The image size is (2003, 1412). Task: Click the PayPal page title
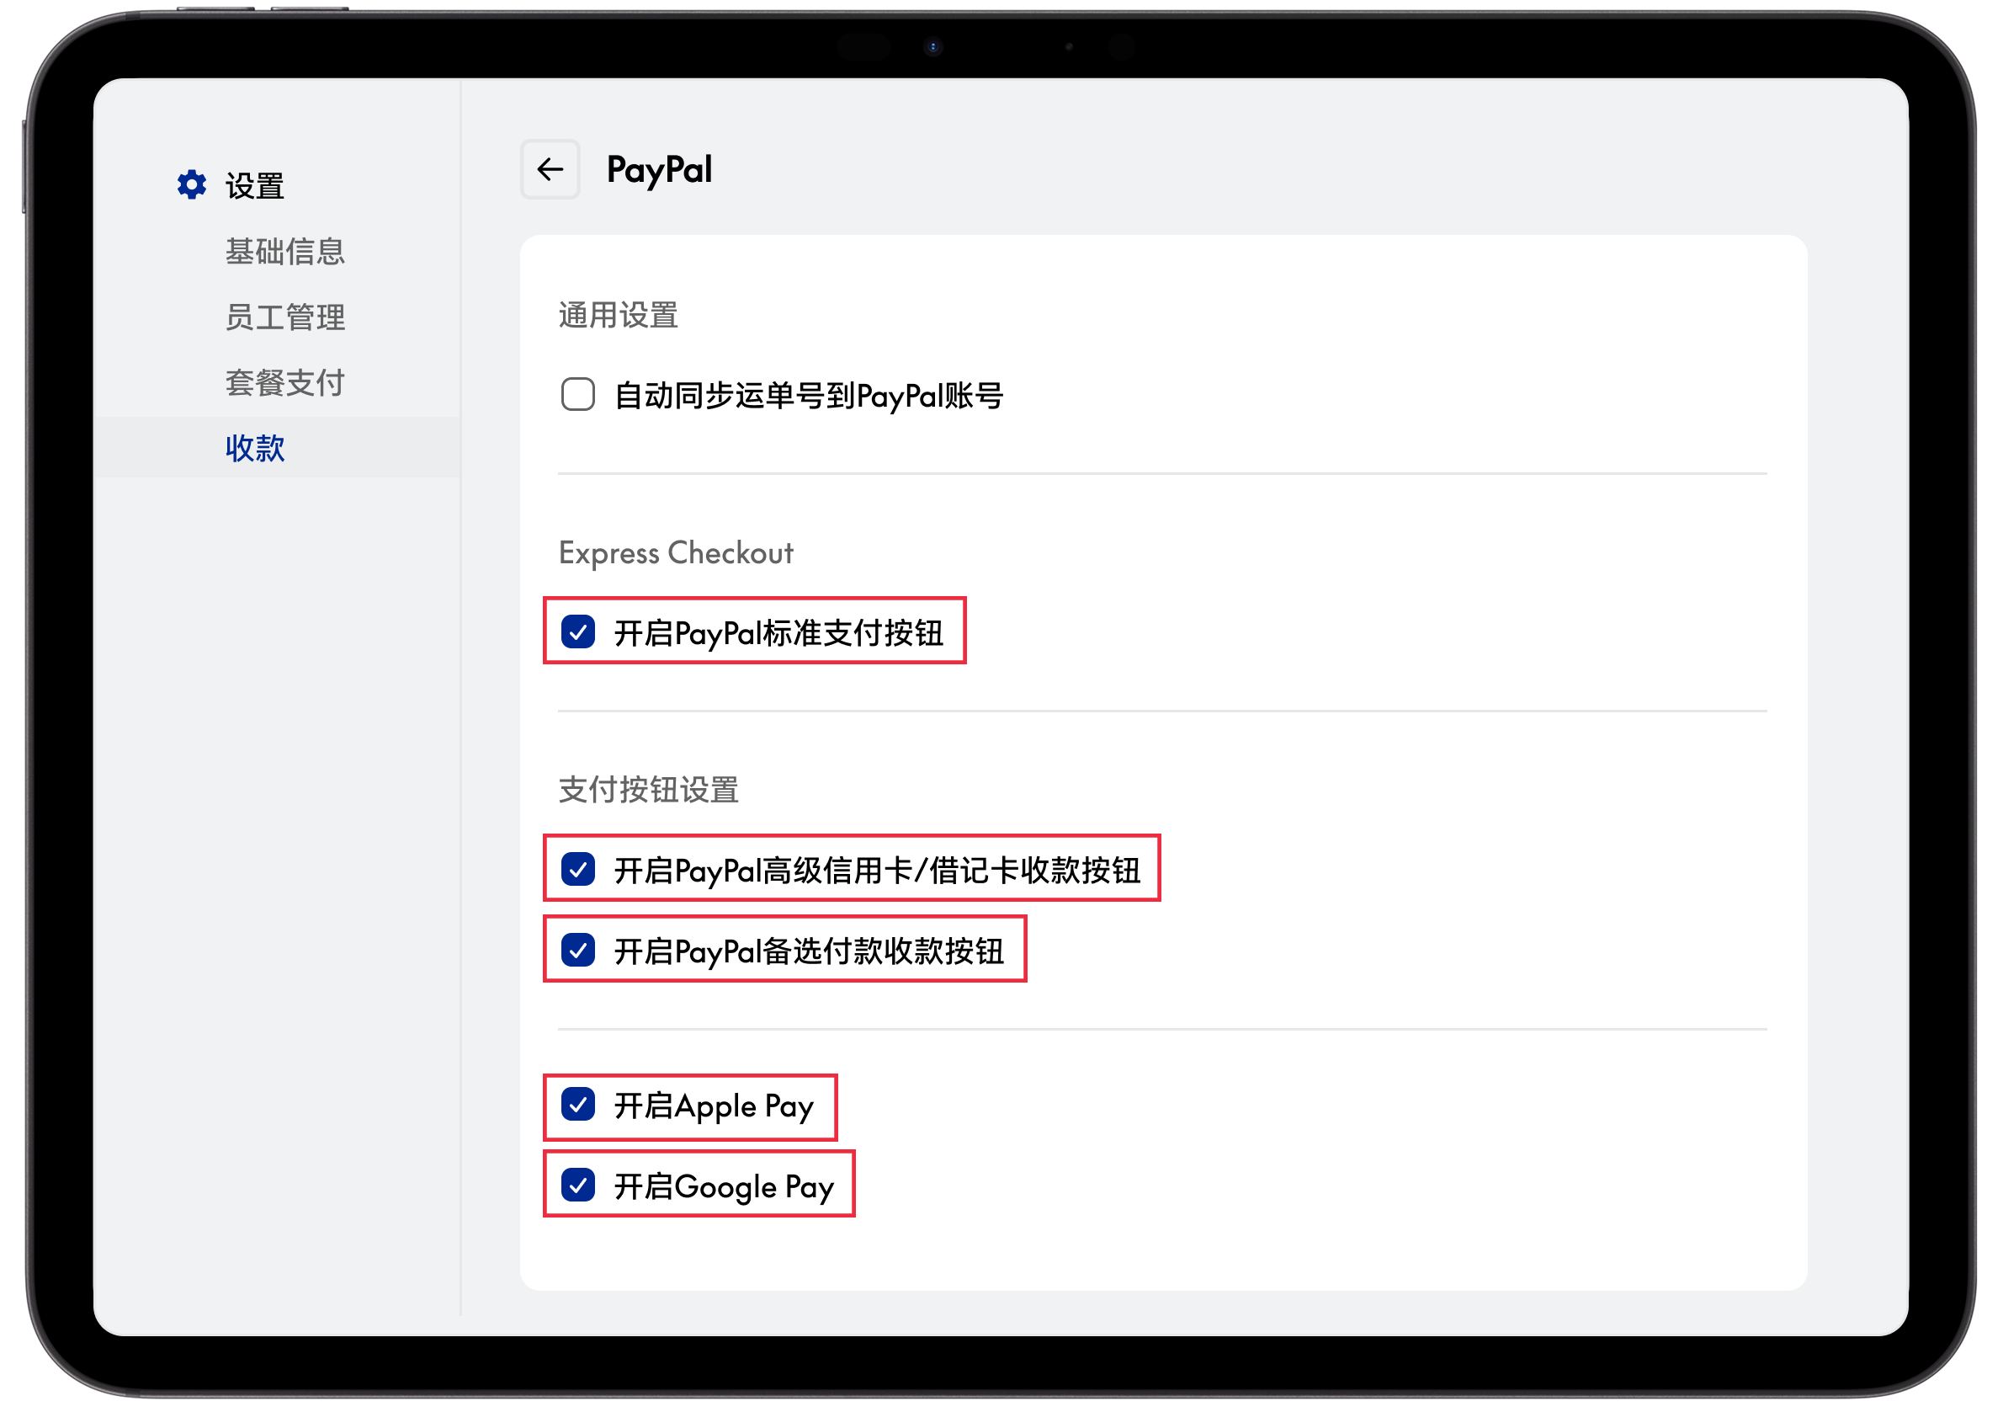point(660,170)
